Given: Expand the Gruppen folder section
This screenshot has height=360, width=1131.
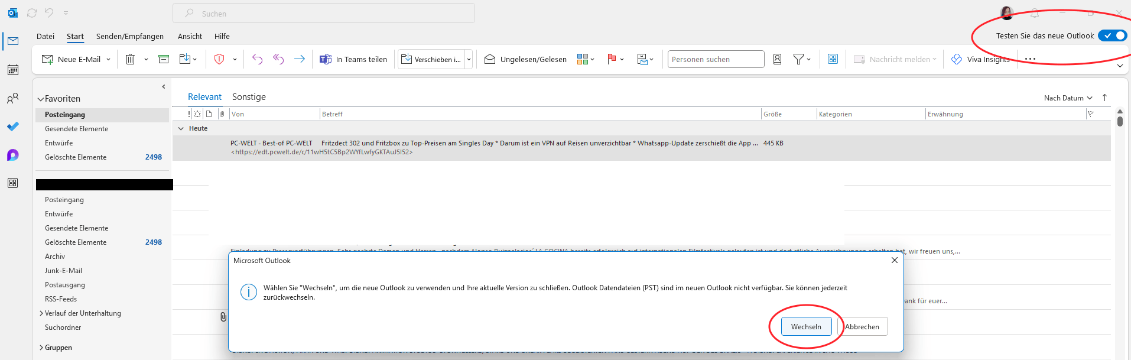Looking at the screenshot, I should pyautogui.click(x=41, y=348).
